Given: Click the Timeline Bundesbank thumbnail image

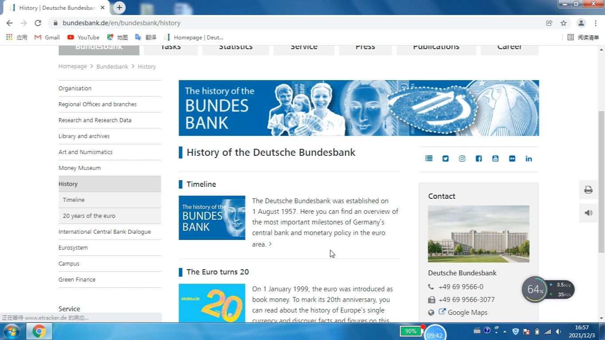Looking at the screenshot, I should [212, 218].
